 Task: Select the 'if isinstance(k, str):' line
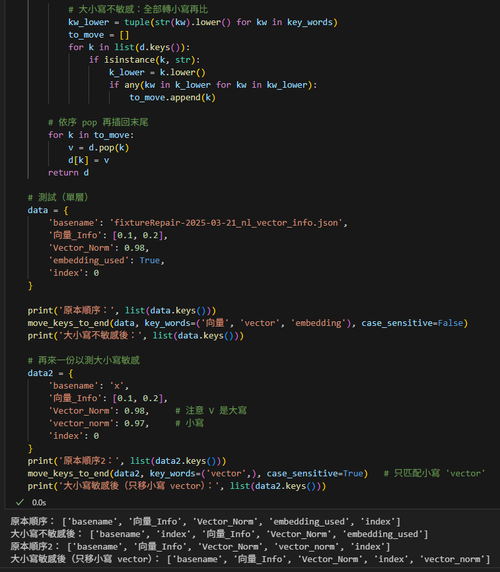[144, 60]
